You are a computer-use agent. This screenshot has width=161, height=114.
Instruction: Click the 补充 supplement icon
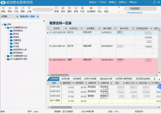82,8
